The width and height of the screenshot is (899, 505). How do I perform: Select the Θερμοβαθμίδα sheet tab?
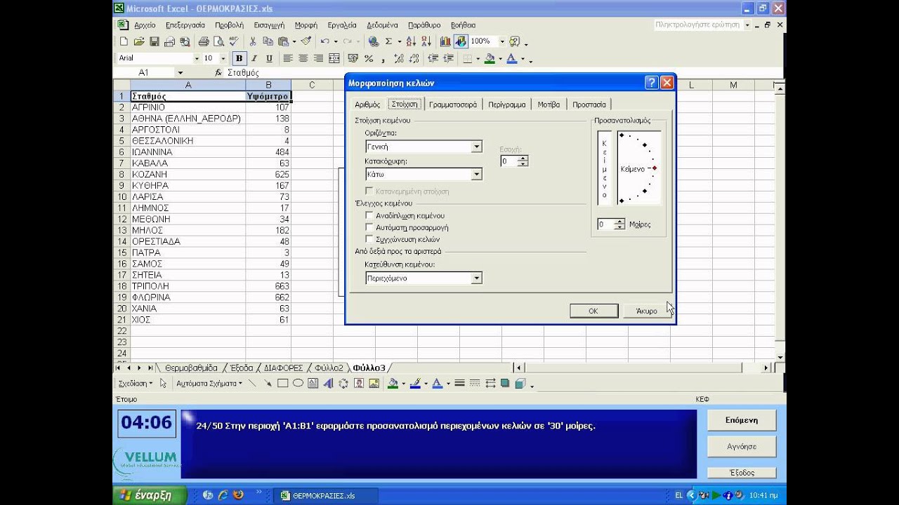[x=191, y=368]
